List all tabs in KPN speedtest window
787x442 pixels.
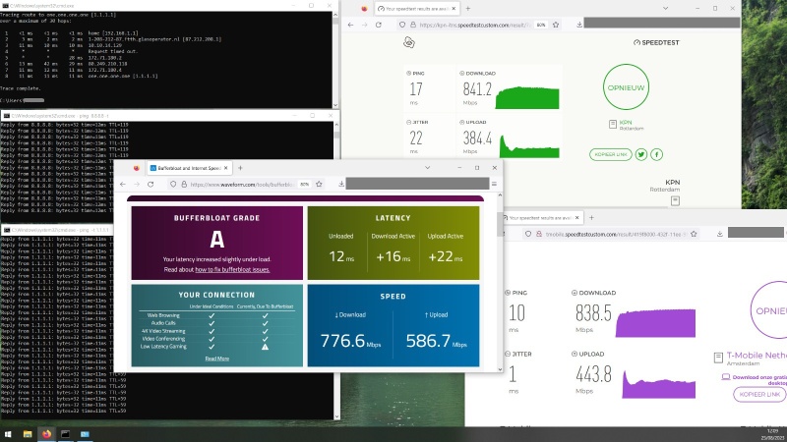[666, 9]
